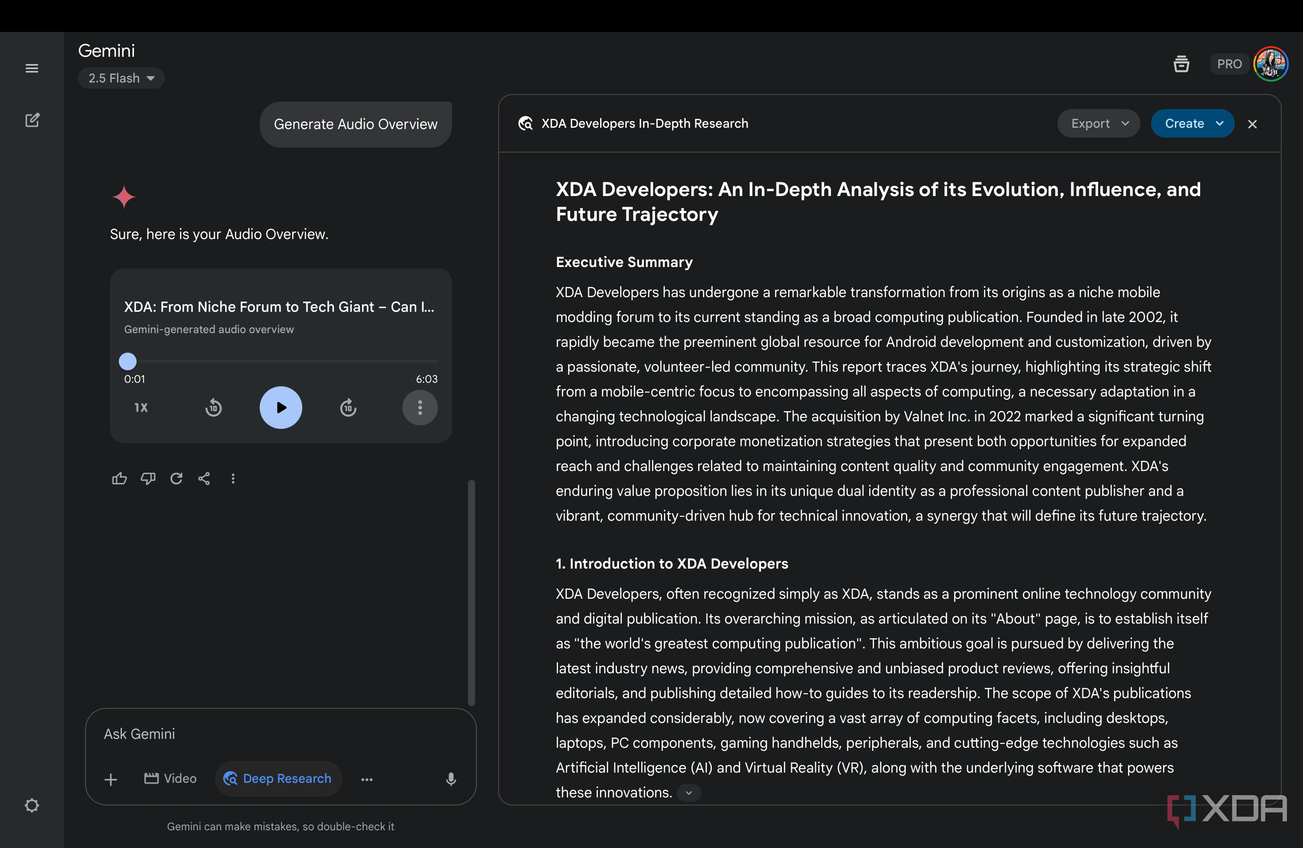Click the Deep Research icon beside report title
1303x848 pixels.
coord(526,124)
